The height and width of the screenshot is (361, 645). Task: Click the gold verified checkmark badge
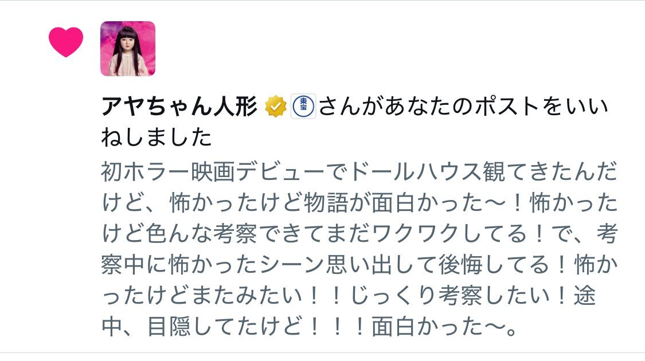(x=276, y=107)
